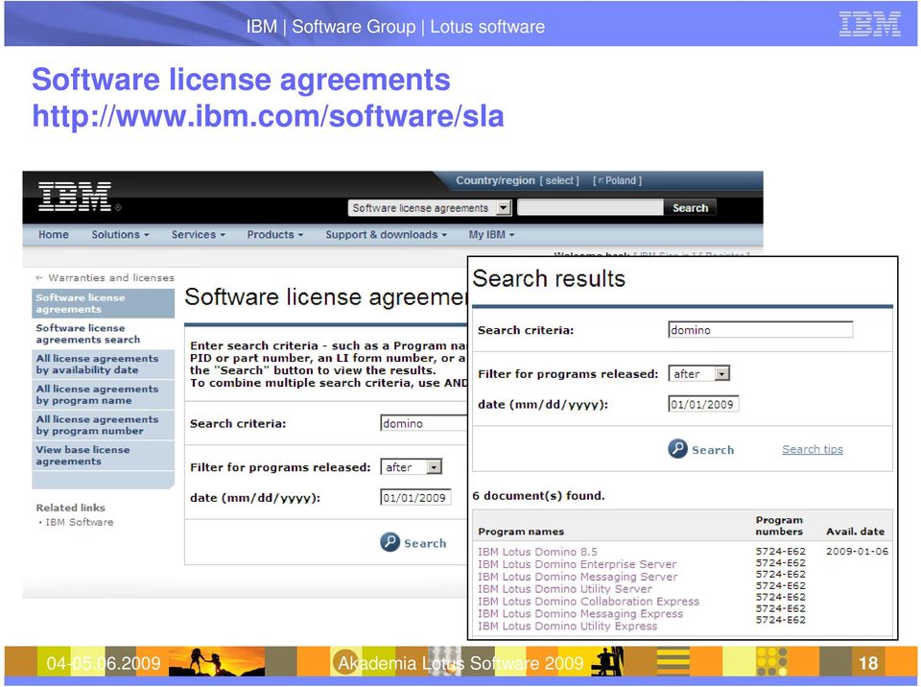Click Search criteria field in Search results
This screenshot has height=687, width=921.
point(761,330)
